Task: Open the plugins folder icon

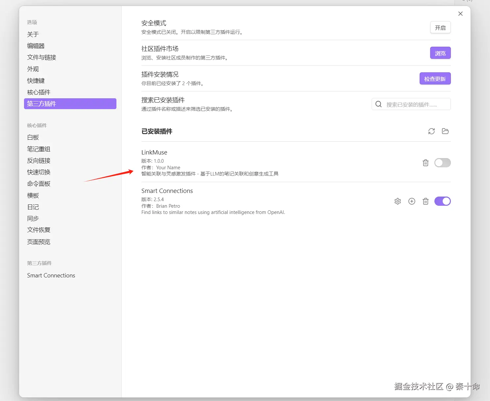Action: tap(445, 131)
